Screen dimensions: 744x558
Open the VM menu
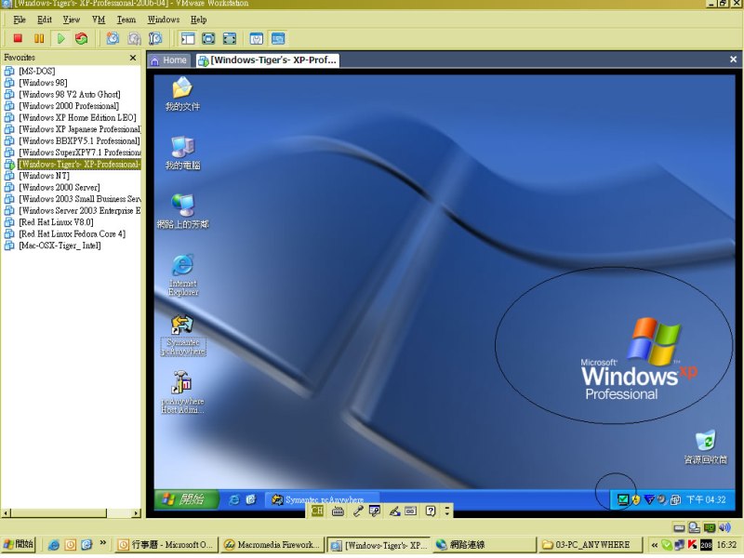pyautogui.click(x=99, y=20)
